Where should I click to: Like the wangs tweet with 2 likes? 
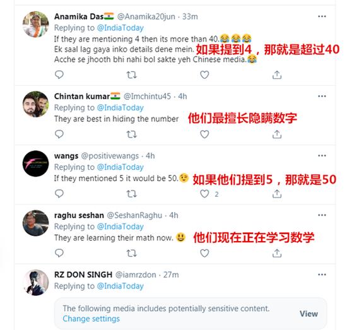[204, 194]
